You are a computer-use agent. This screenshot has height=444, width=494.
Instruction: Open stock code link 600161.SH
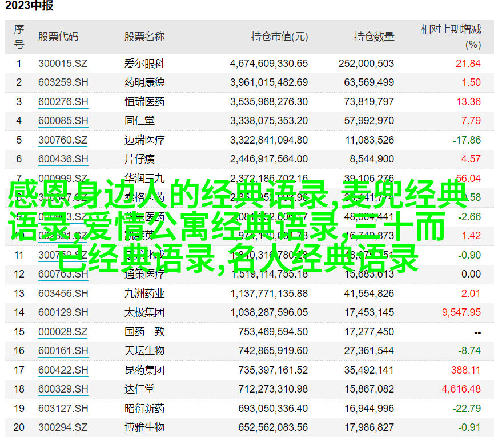point(63,351)
